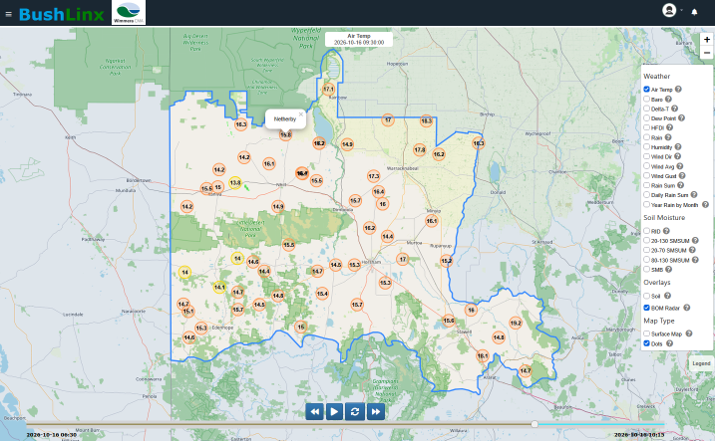The width and height of the screenshot is (715, 441).
Task: Enable the 20-130 SMSUM checkbox
Action: coord(646,240)
